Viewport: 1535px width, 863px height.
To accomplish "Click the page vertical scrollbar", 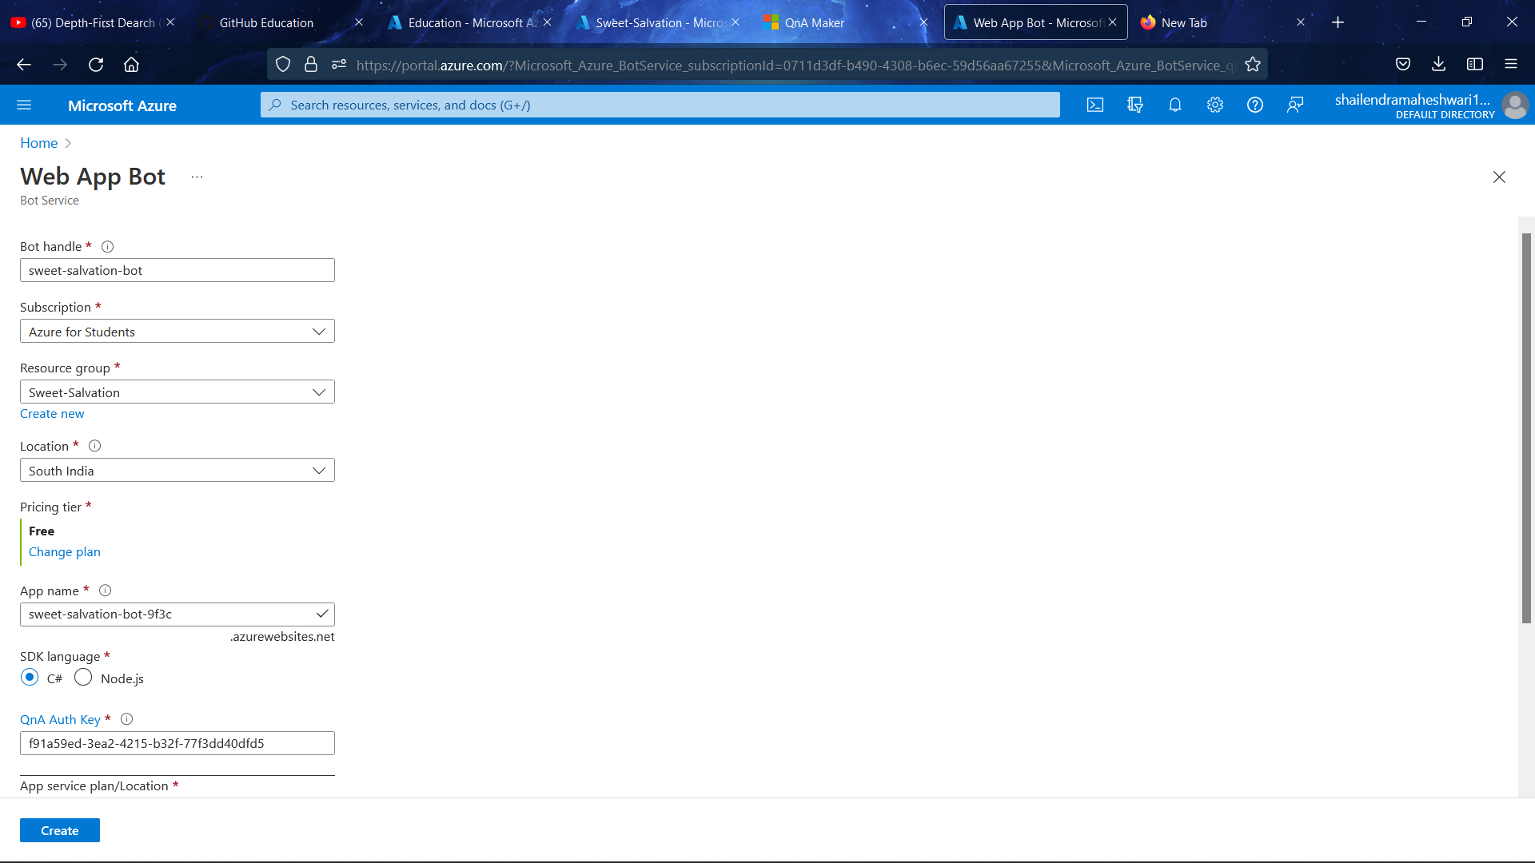I will pos(1526,428).
